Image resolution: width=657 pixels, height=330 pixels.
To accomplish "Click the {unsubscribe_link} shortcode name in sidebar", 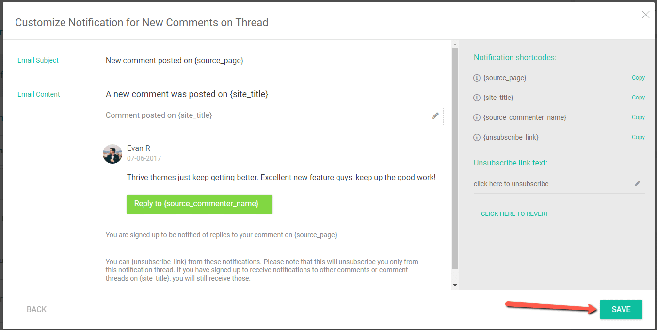I will [511, 137].
